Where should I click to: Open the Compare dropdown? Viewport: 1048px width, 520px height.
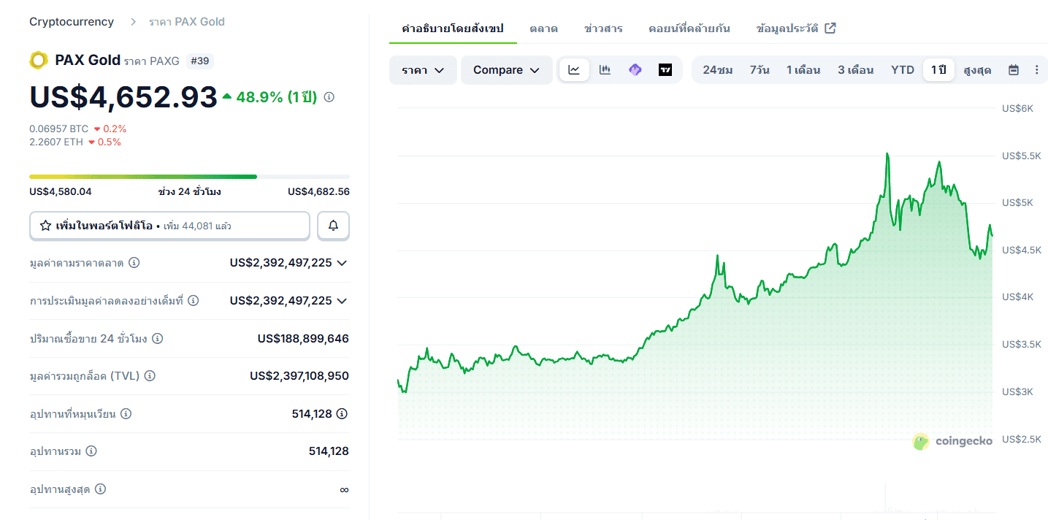click(x=506, y=69)
